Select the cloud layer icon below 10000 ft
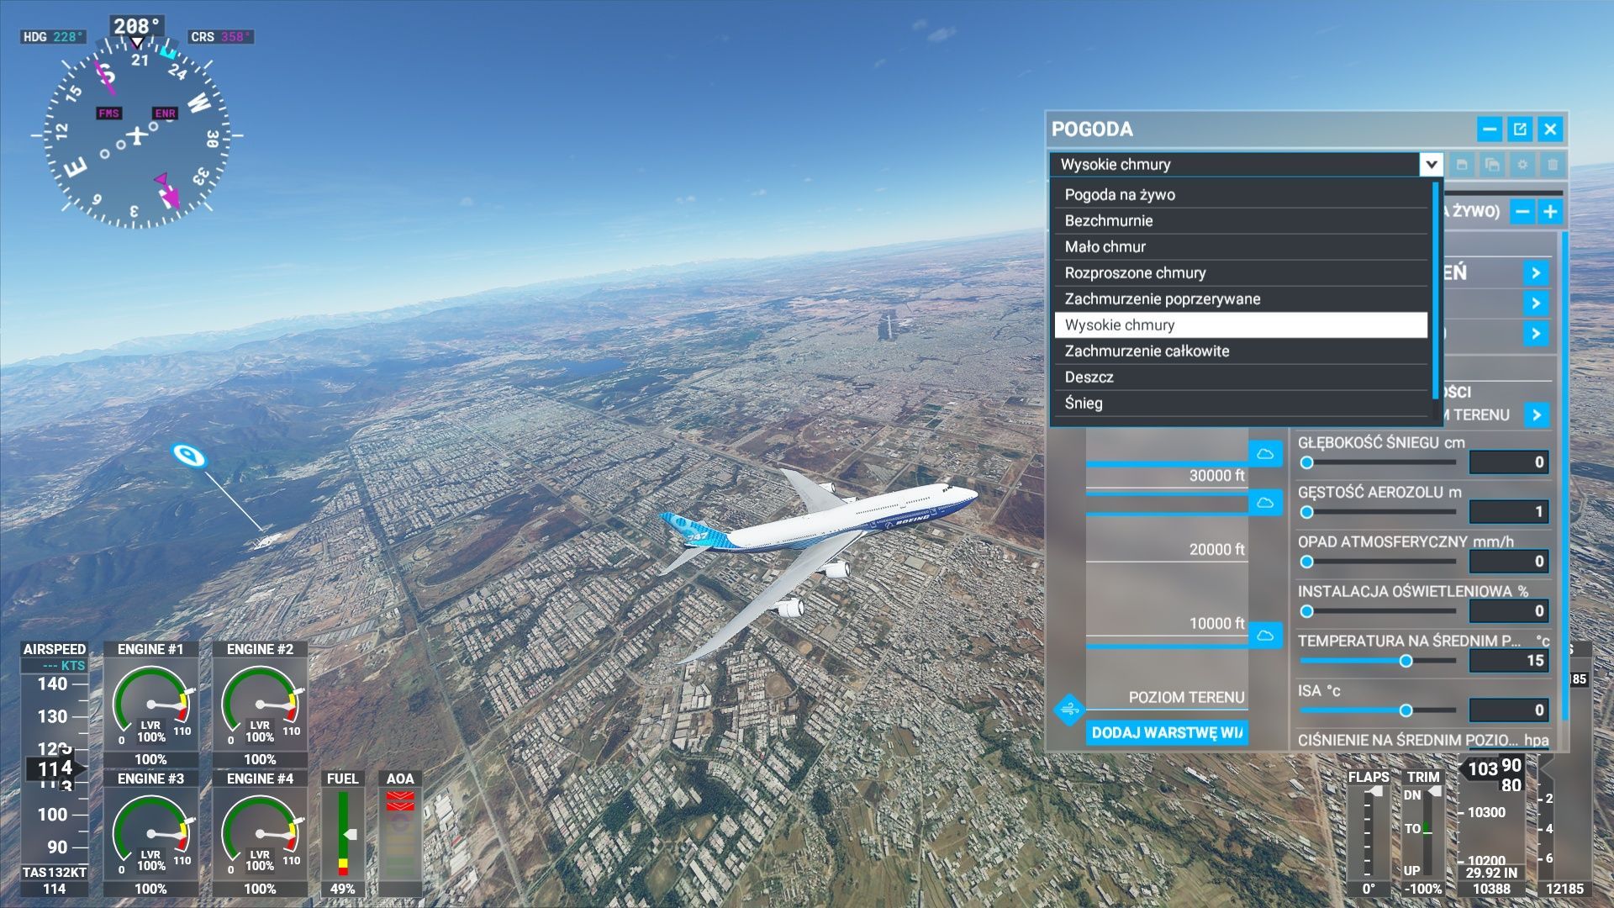This screenshot has width=1614, height=908. coord(1265,634)
